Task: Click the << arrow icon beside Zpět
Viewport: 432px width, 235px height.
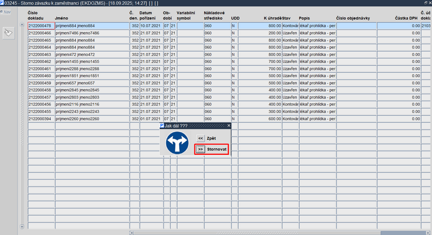Action: (x=200, y=139)
